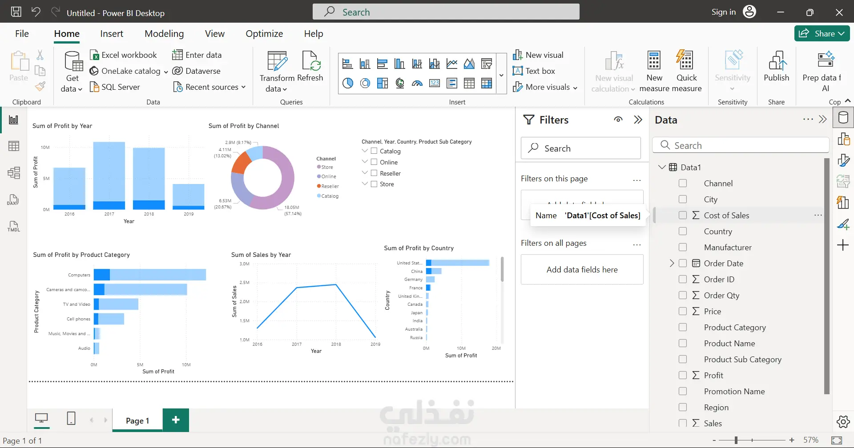Open the Help ribbon tab
Image resolution: width=854 pixels, height=448 pixels.
click(x=314, y=34)
